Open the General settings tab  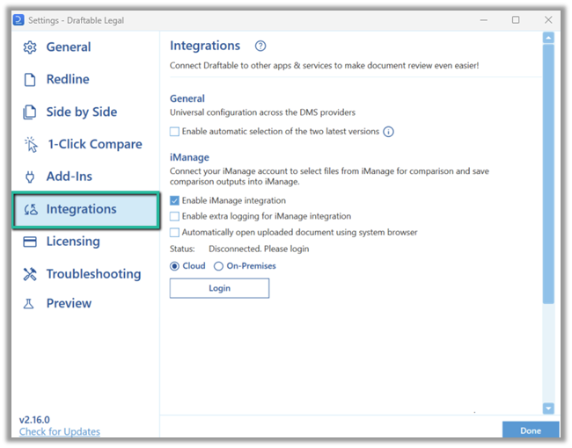pyautogui.click(x=69, y=47)
